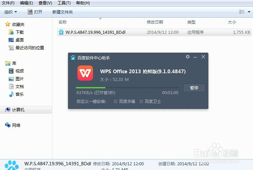This screenshot has height=170, width=253.
Task: Open the 文档 library
Action: pyautogui.click(x=20, y=87)
